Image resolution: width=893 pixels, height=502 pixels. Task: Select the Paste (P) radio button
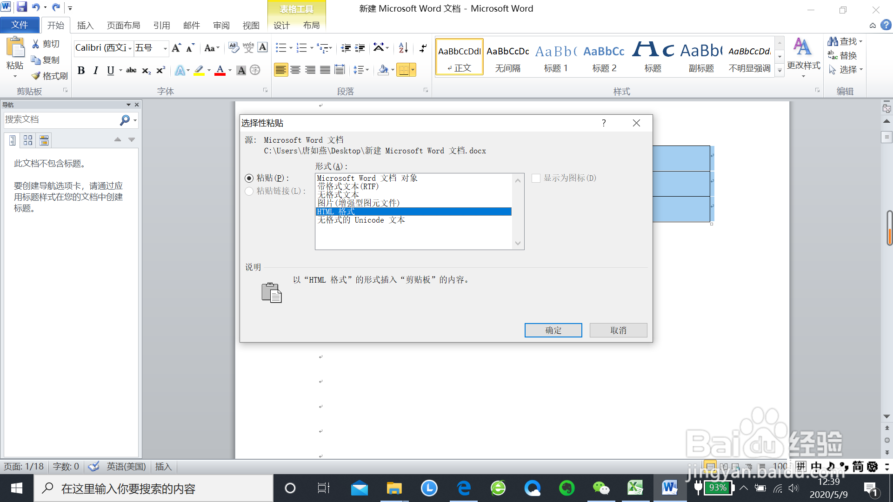(x=249, y=178)
